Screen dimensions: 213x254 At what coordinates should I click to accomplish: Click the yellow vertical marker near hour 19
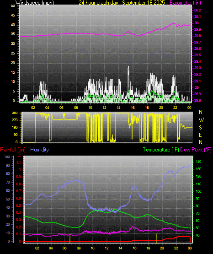[x=156, y=238]
